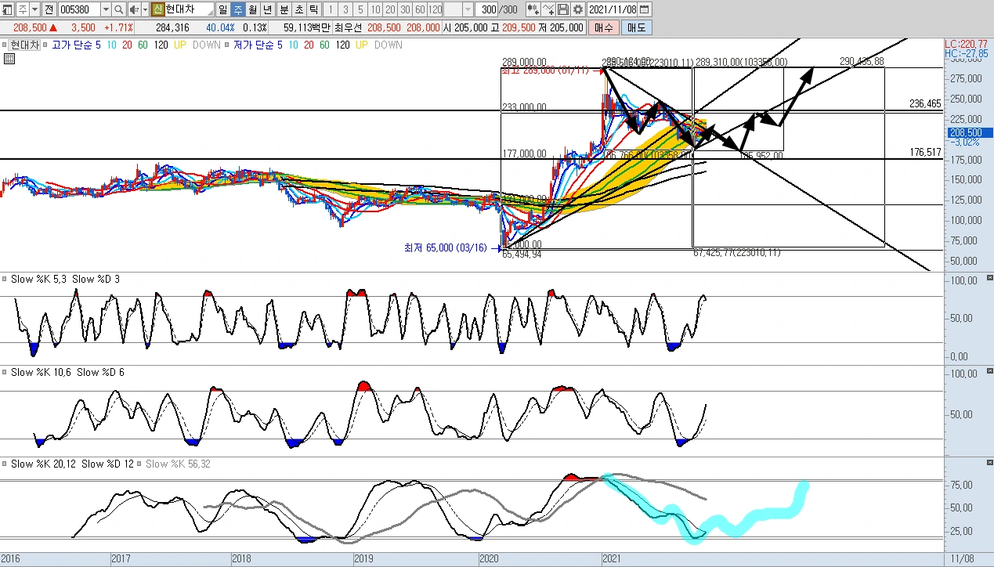
Task: Open the empty interval combo box arrow
Action: coord(468,9)
